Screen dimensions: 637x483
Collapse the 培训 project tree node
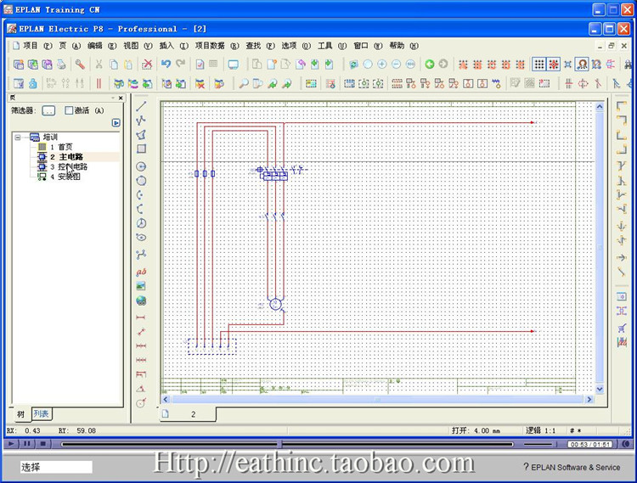click(18, 138)
